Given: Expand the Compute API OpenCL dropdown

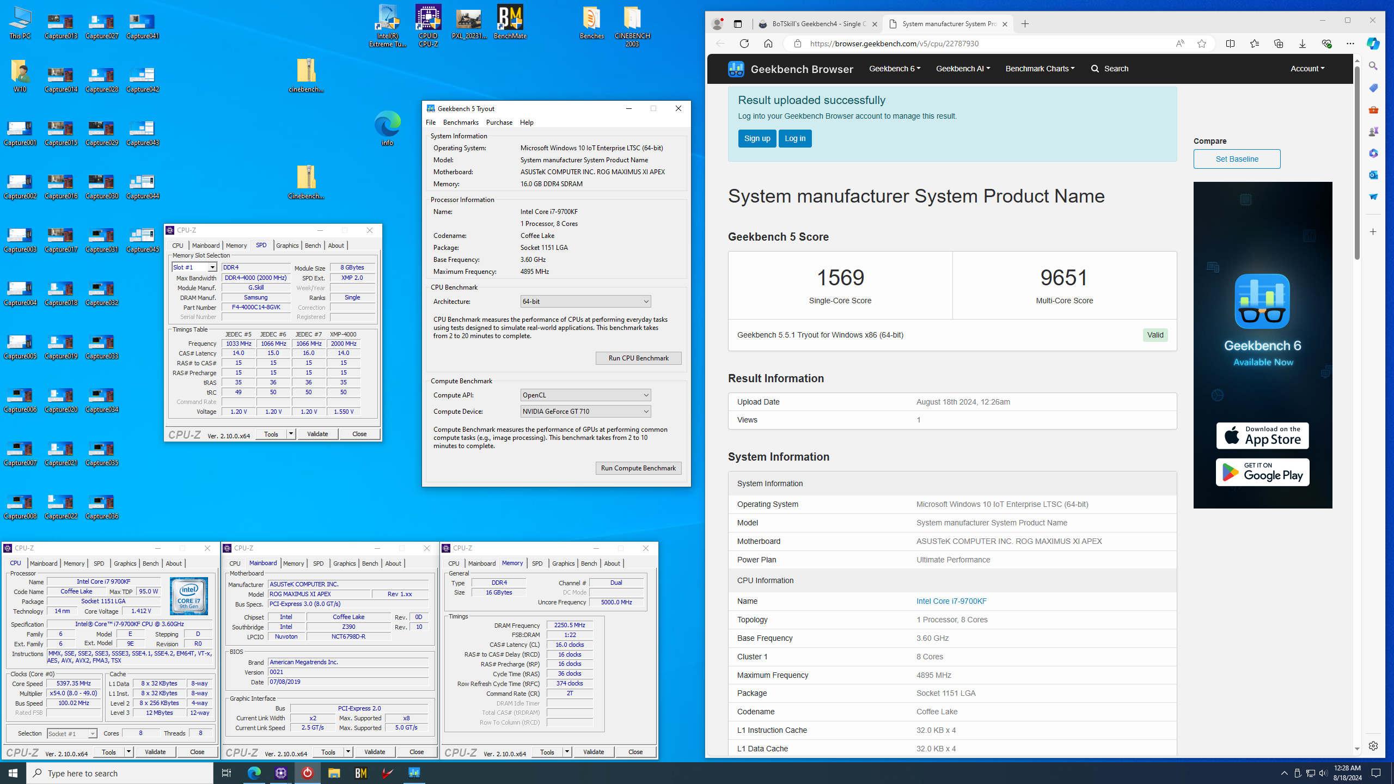Looking at the screenshot, I should (585, 395).
